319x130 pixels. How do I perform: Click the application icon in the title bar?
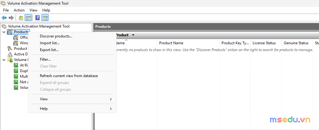coord(3,3)
